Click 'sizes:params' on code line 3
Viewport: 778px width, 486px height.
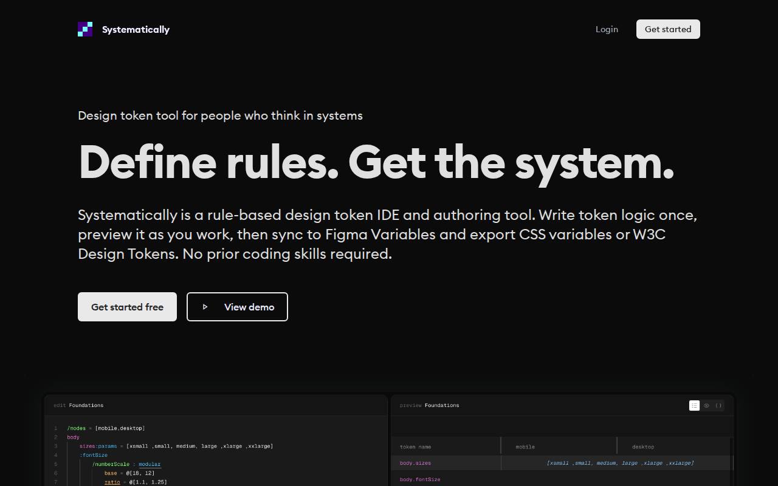click(x=98, y=446)
